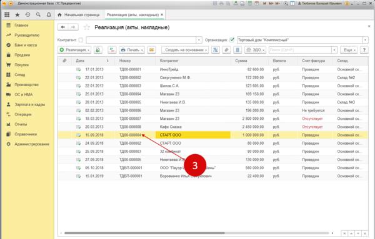The width and height of the screenshot is (375, 239).
Task: Open the Склад section
Action: 20,75
